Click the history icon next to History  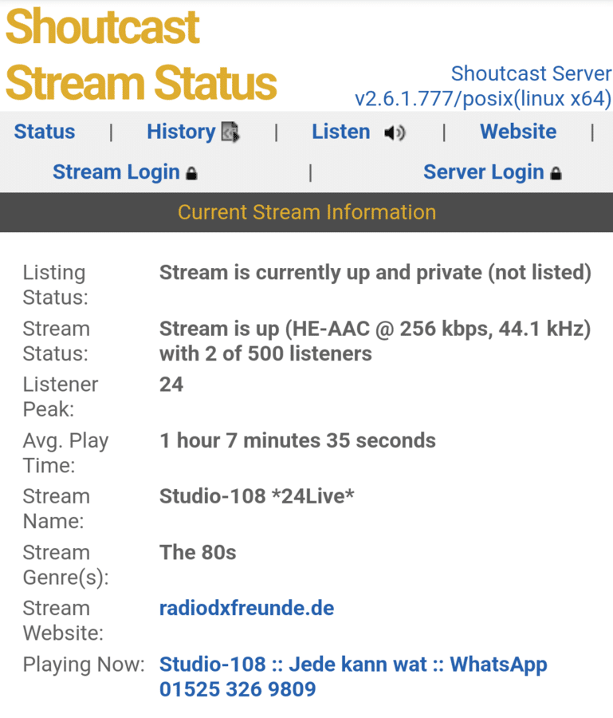point(230,132)
